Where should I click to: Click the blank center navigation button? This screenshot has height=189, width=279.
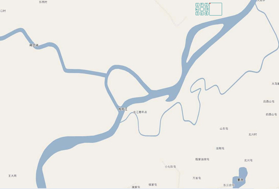point(202,9)
